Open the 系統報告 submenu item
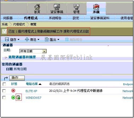 click(x=55, y=18)
